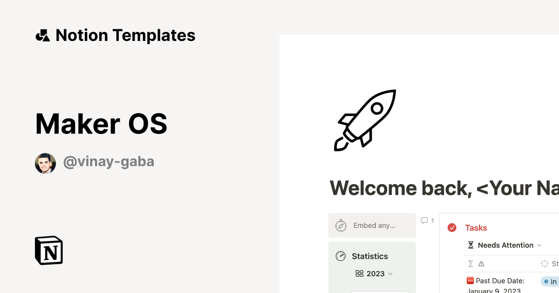This screenshot has width=559, height=293.
Task: Open the Needs Attention view dropdown
Action: coord(539,245)
